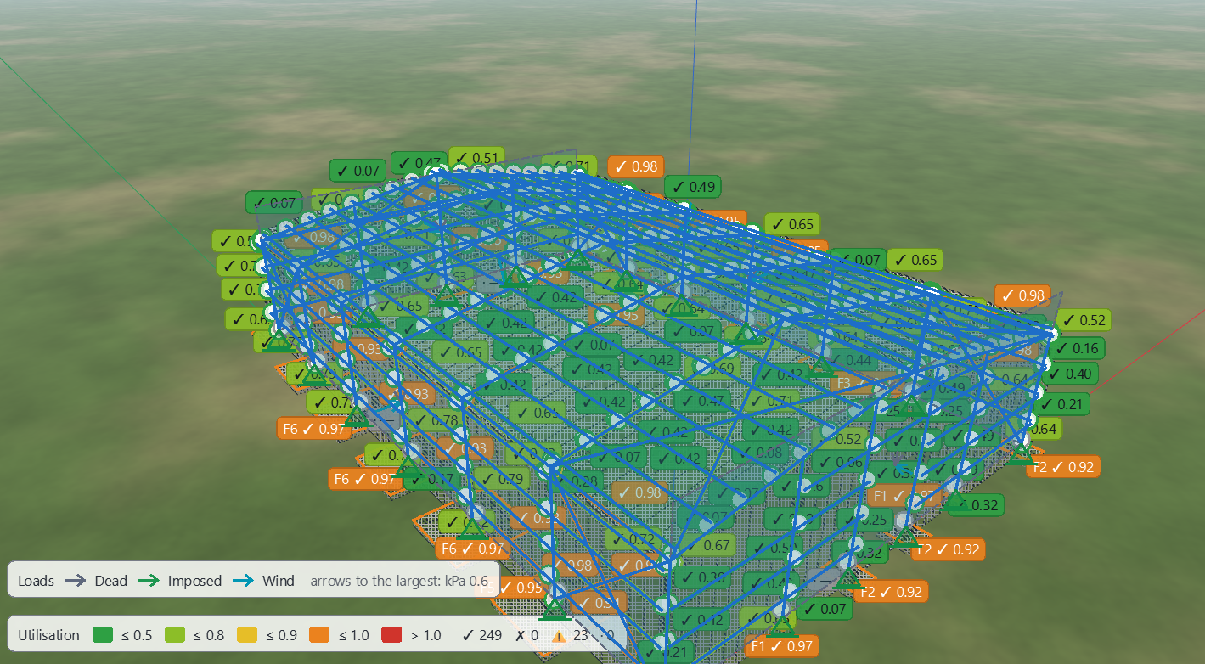Select the orange ≤ 1.0 utilisation swatch
The image size is (1205, 664).
tap(319, 635)
